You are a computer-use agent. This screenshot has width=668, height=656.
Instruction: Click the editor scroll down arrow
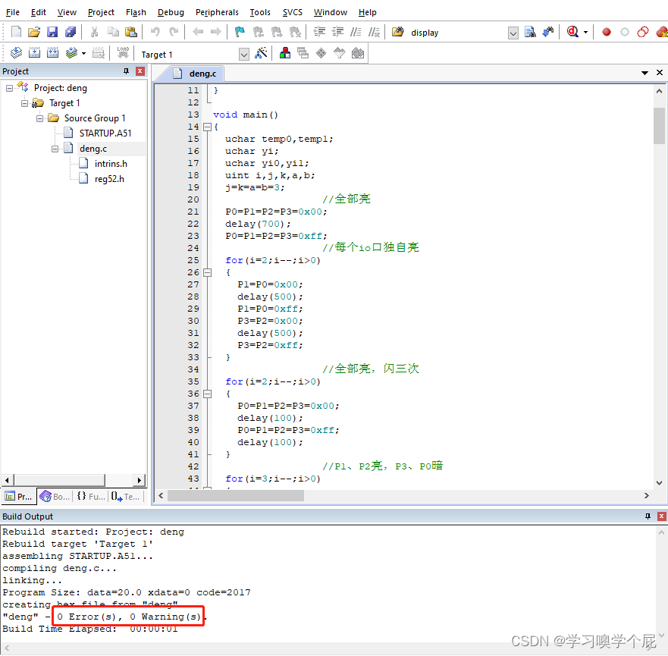(x=659, y=482)
